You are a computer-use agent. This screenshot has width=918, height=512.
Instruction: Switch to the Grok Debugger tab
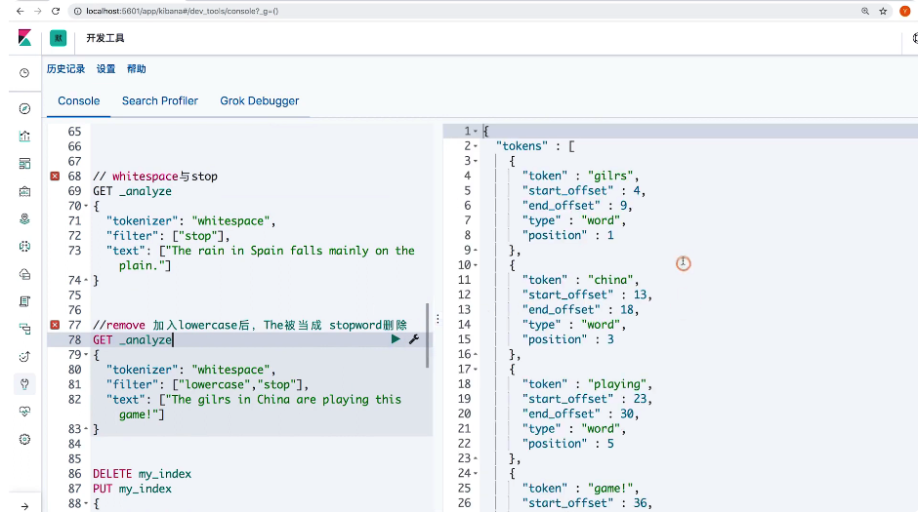pyautogui.click(x=259, y=100)
